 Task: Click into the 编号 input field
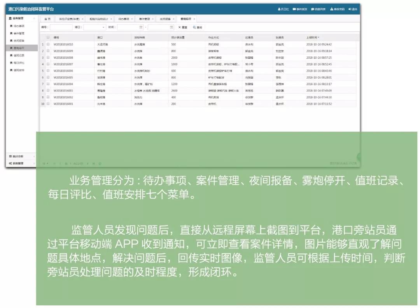[x=61, y=27]
